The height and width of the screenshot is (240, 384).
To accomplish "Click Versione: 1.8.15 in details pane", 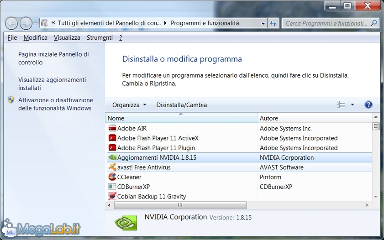I will coord(231,218).
